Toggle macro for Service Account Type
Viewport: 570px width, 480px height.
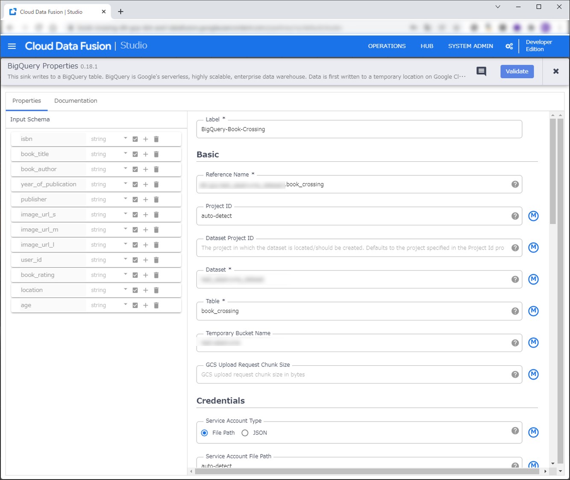pos(533,432)
